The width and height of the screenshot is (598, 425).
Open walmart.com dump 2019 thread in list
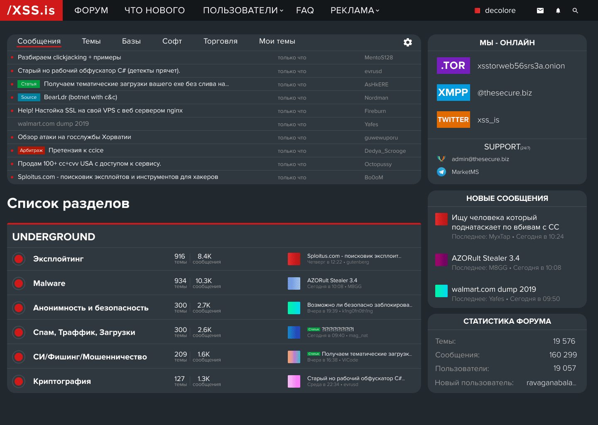click(53, 124)
